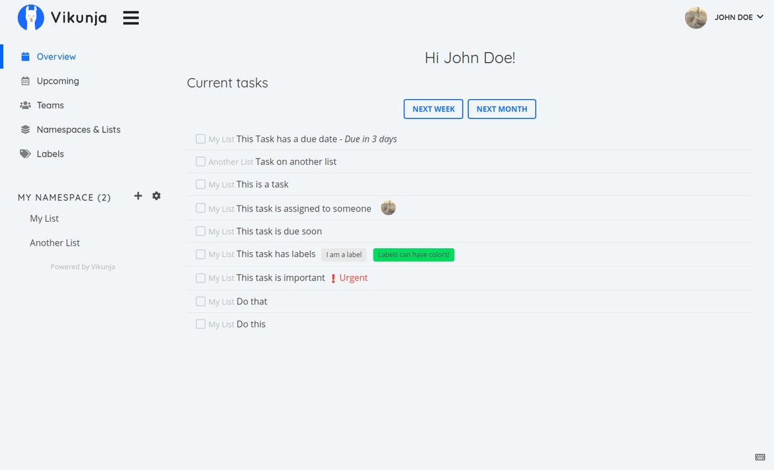Check off 'Task on another list'
The width and height of the screenshot is (774, 470).
pyautogui.click(x=201, y=161)
